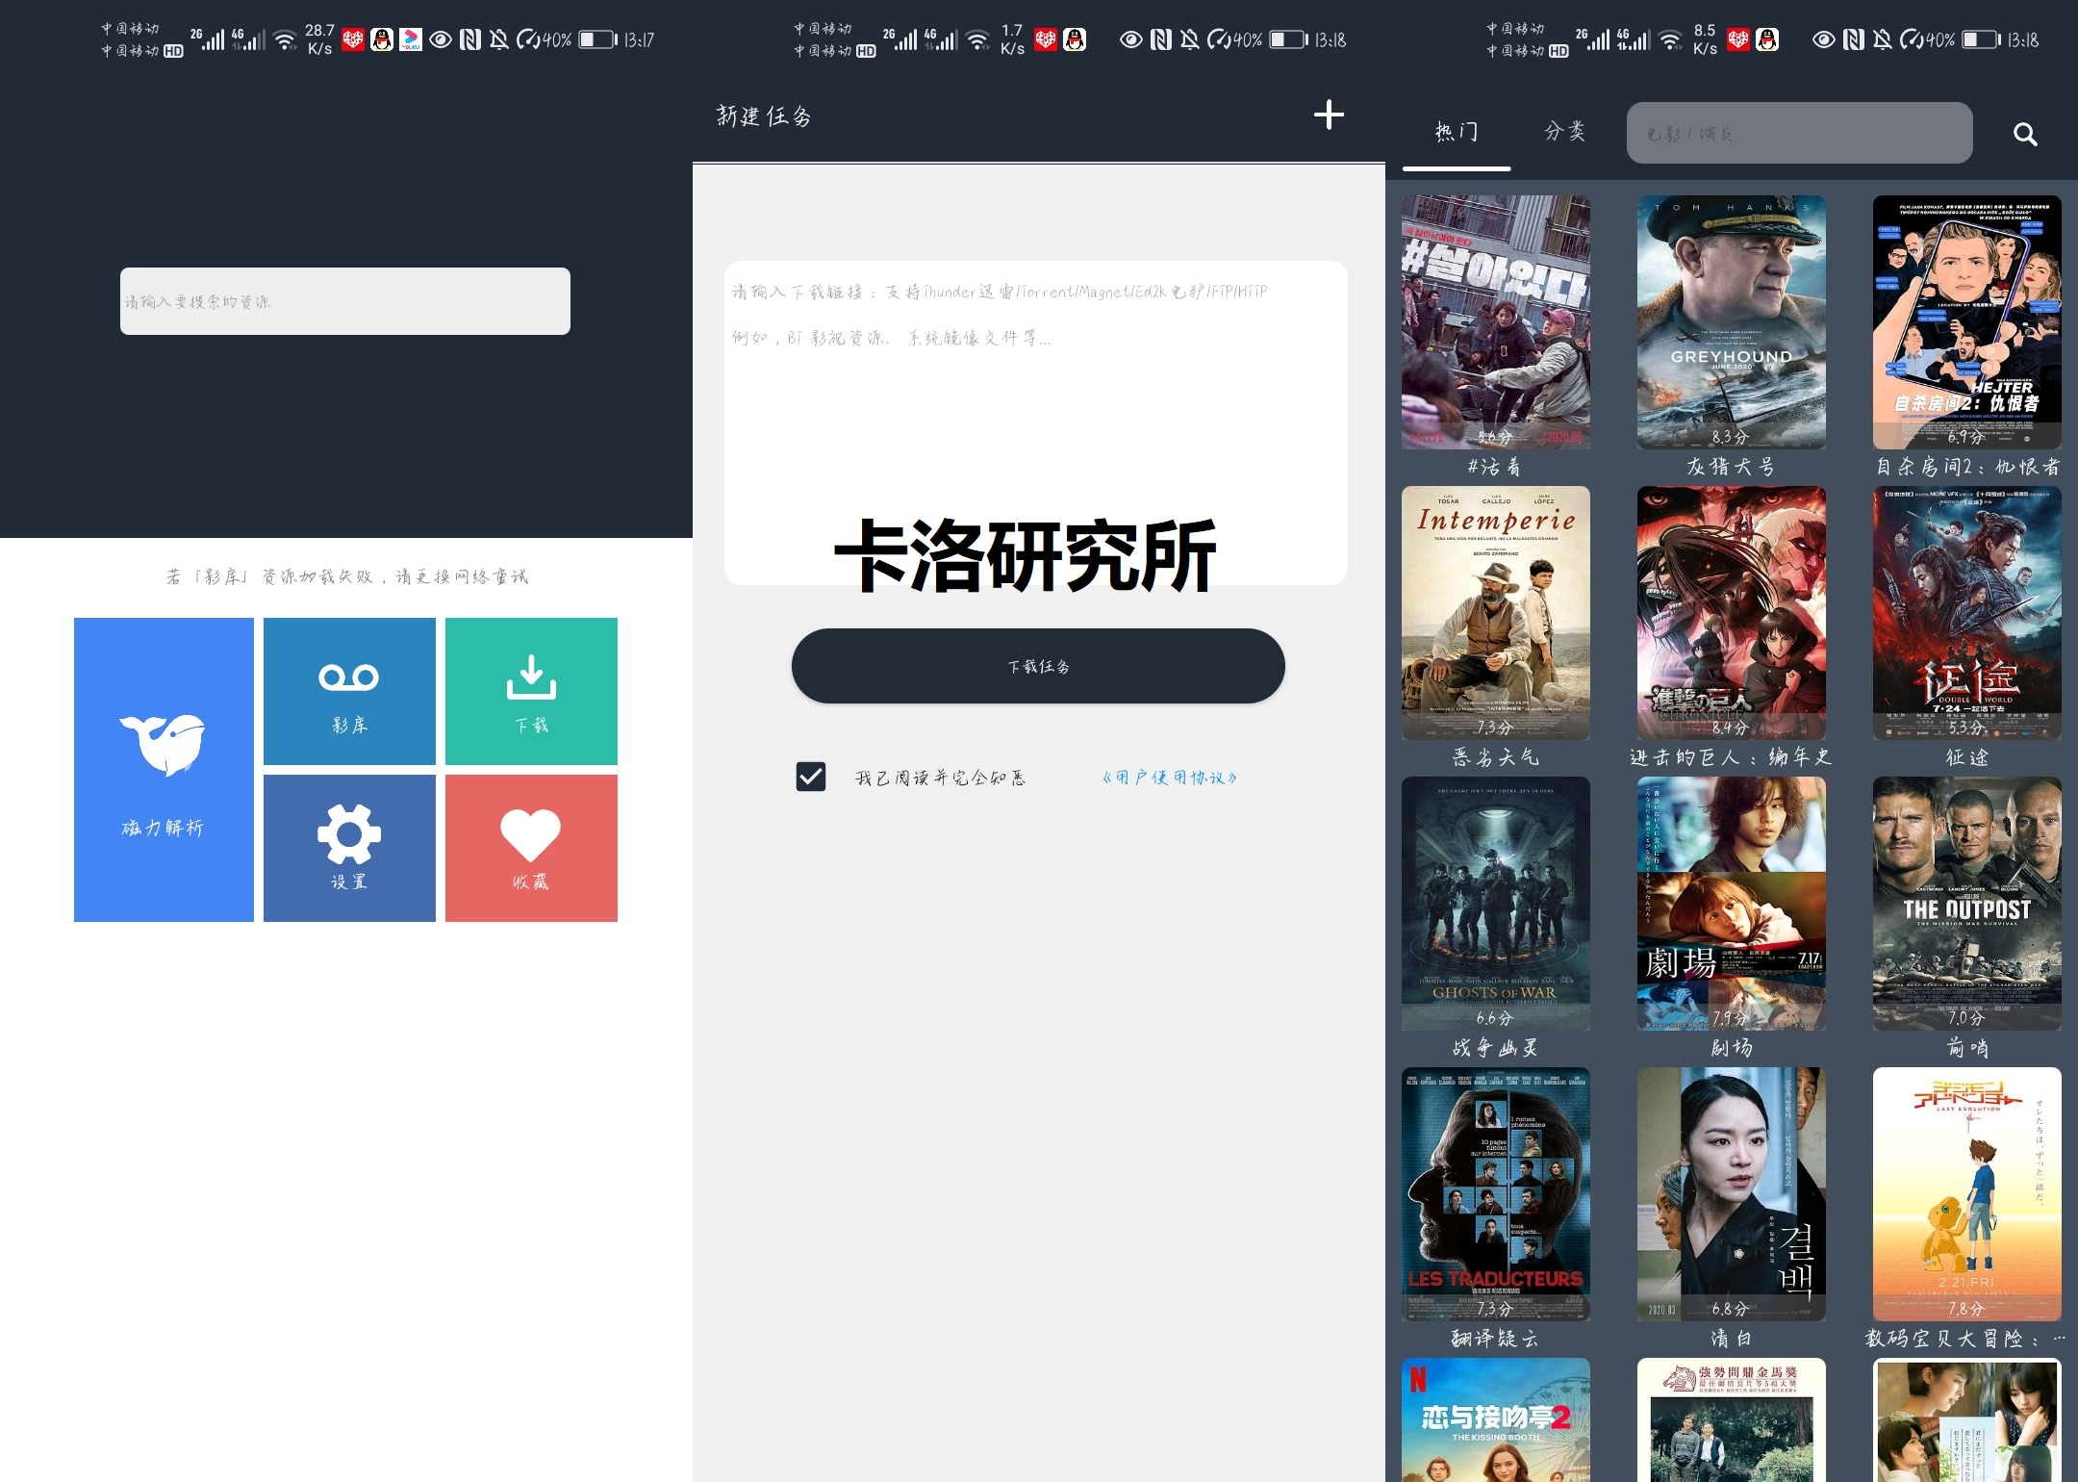Tap the Wi-Fi icon in left status bar
Viewport: 2078px width, 1482px height.
pos(285,40)
